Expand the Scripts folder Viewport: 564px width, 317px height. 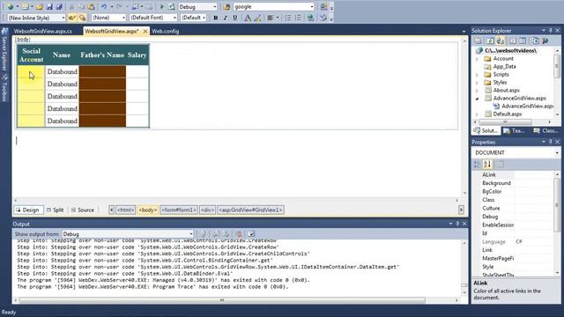coord(478,75)
